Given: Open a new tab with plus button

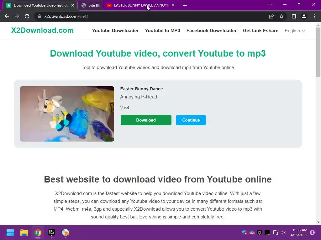Looking at the screenshot, I should click(x=185, y=5).
